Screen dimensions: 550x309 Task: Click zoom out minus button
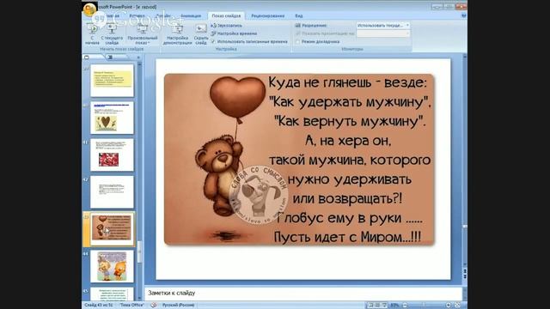tap(405, 306)
